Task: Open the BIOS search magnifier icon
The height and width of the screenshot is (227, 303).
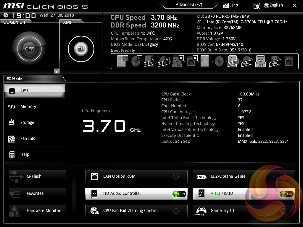Action: click(x=257, y=6)
